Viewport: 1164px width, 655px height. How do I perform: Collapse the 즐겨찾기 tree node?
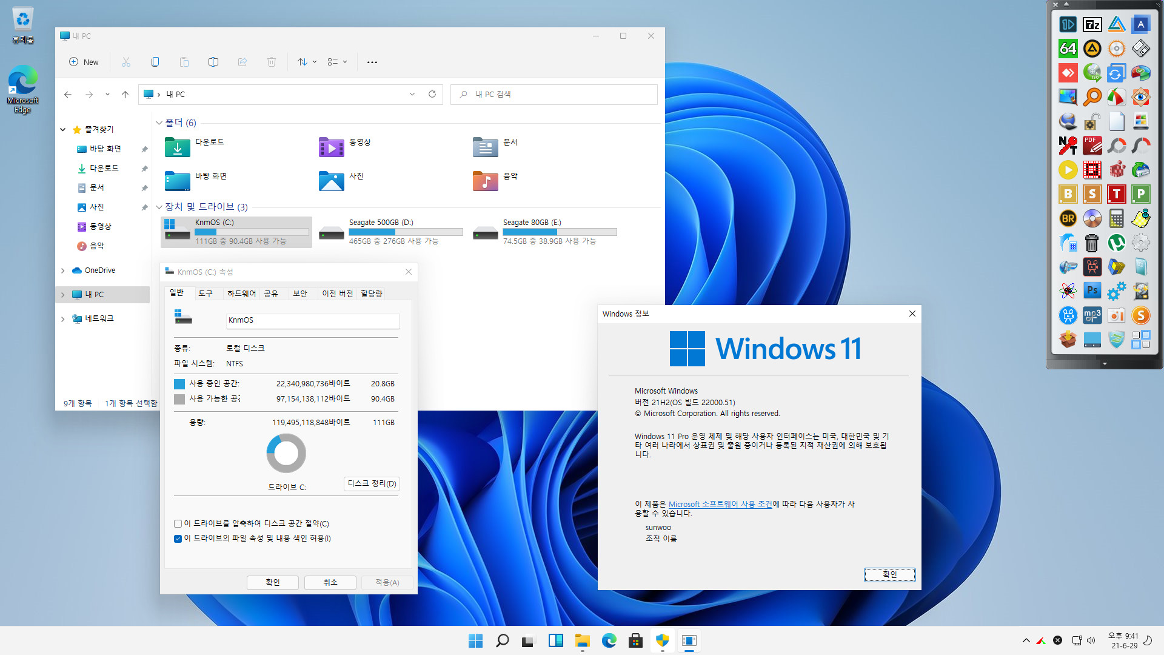63,130
